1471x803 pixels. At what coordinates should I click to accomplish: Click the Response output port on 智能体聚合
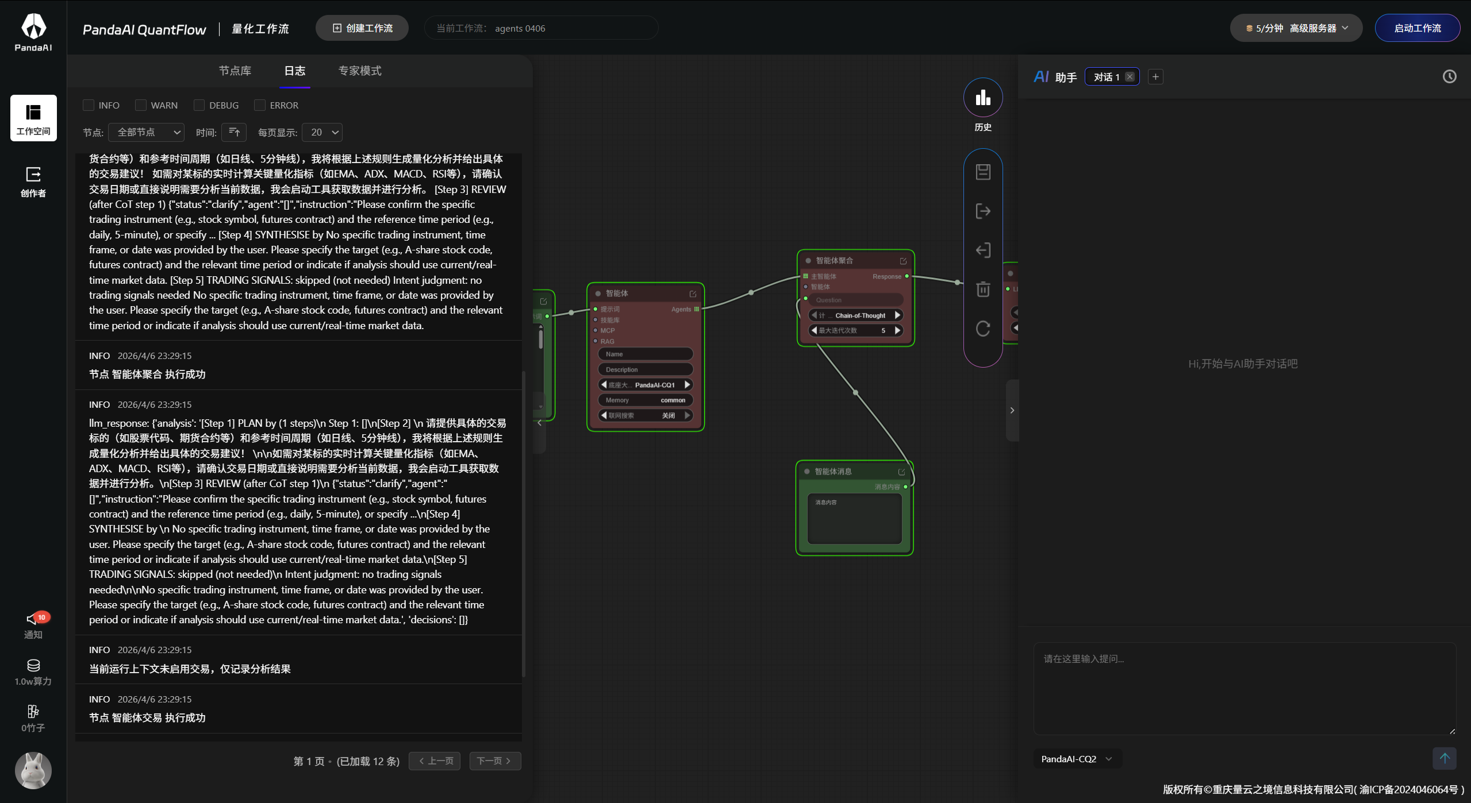click(907, 276)
